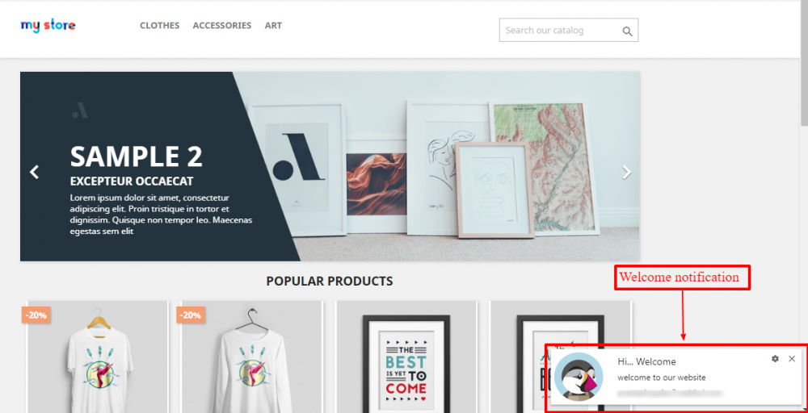This screenshot has height=413, width=808.
Task: Open the Accessories menu
Action: 222,25
